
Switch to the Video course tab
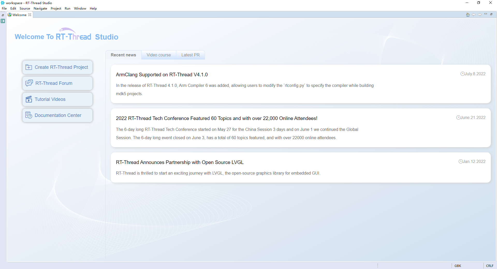(159, 55)
